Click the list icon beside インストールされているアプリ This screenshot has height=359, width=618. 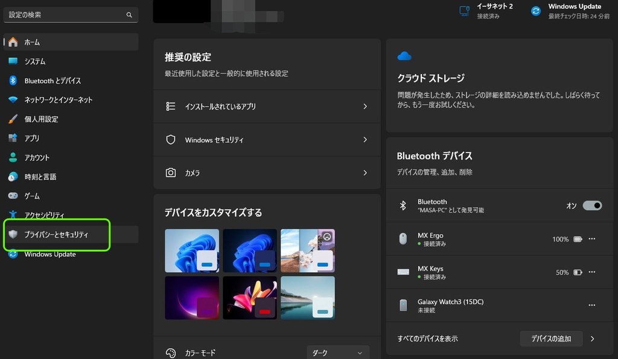pos(171,106)
